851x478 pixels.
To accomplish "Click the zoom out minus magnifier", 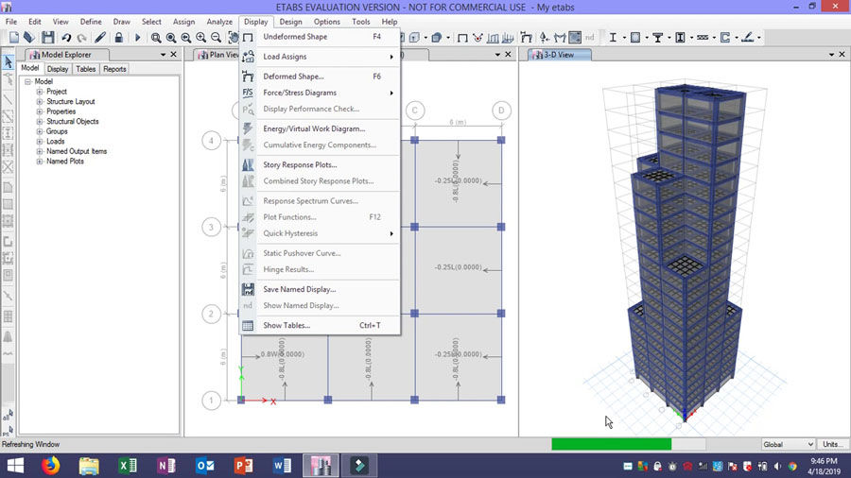I will click(216, 38).
